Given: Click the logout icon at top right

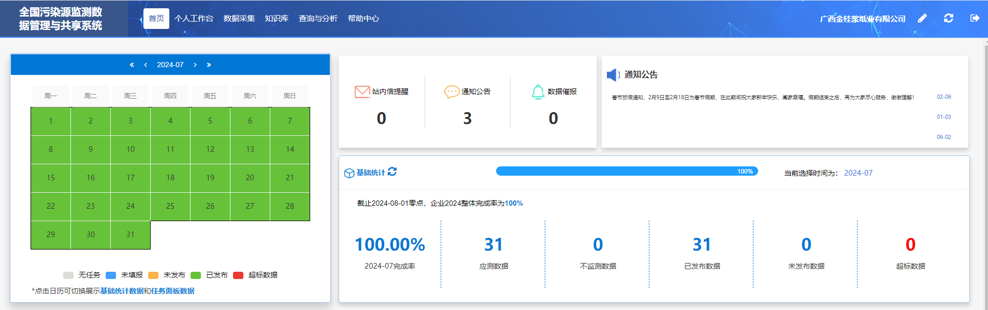Looking at the screenshot, I should [975, 19].
